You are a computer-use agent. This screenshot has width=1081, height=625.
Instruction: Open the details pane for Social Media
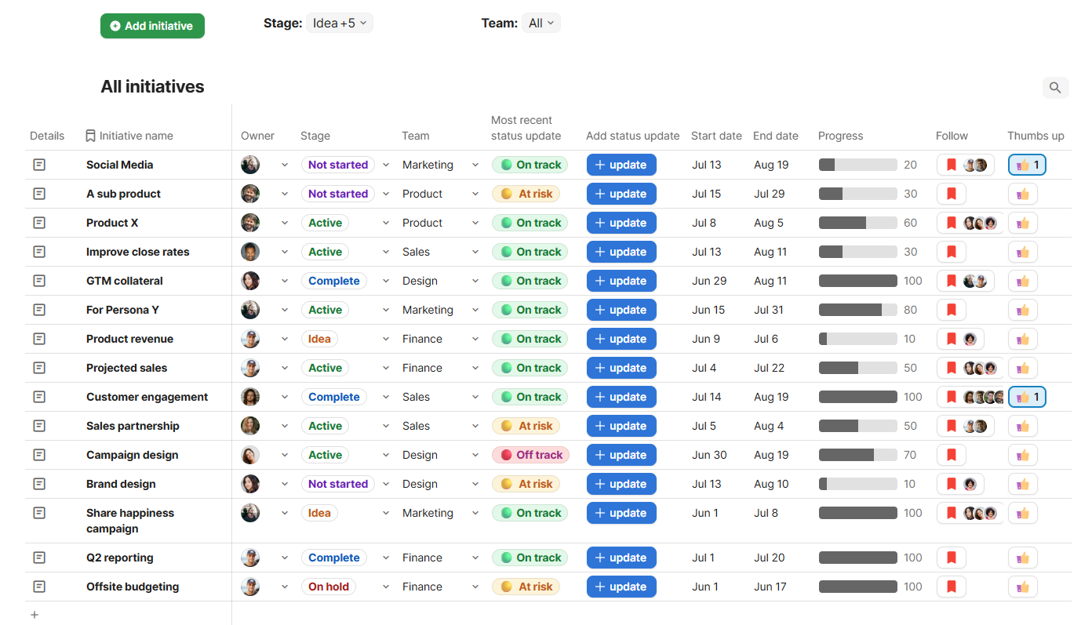(x=38, y=165)
